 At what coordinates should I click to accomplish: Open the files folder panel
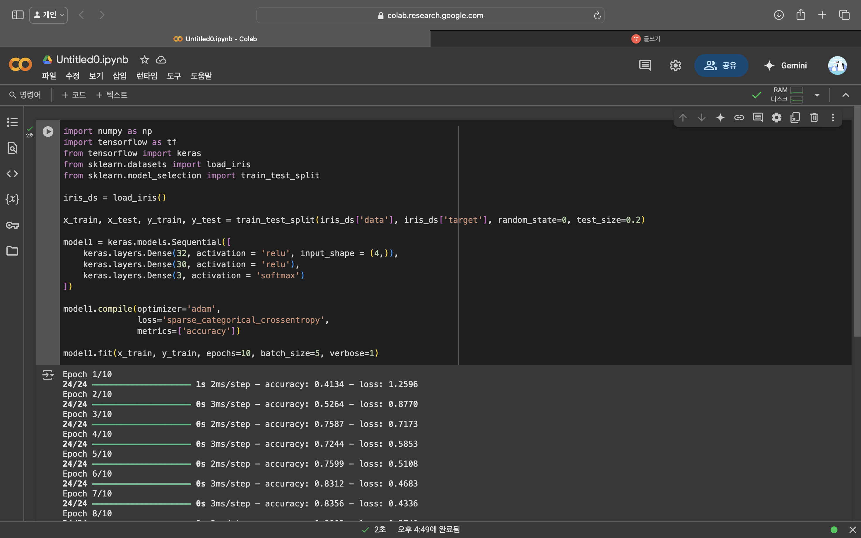click(12, 251)
